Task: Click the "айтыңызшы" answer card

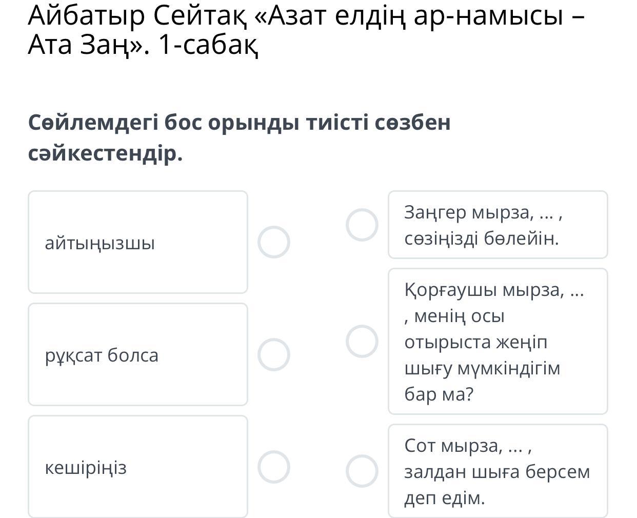Action: click(x=137, y=242)
